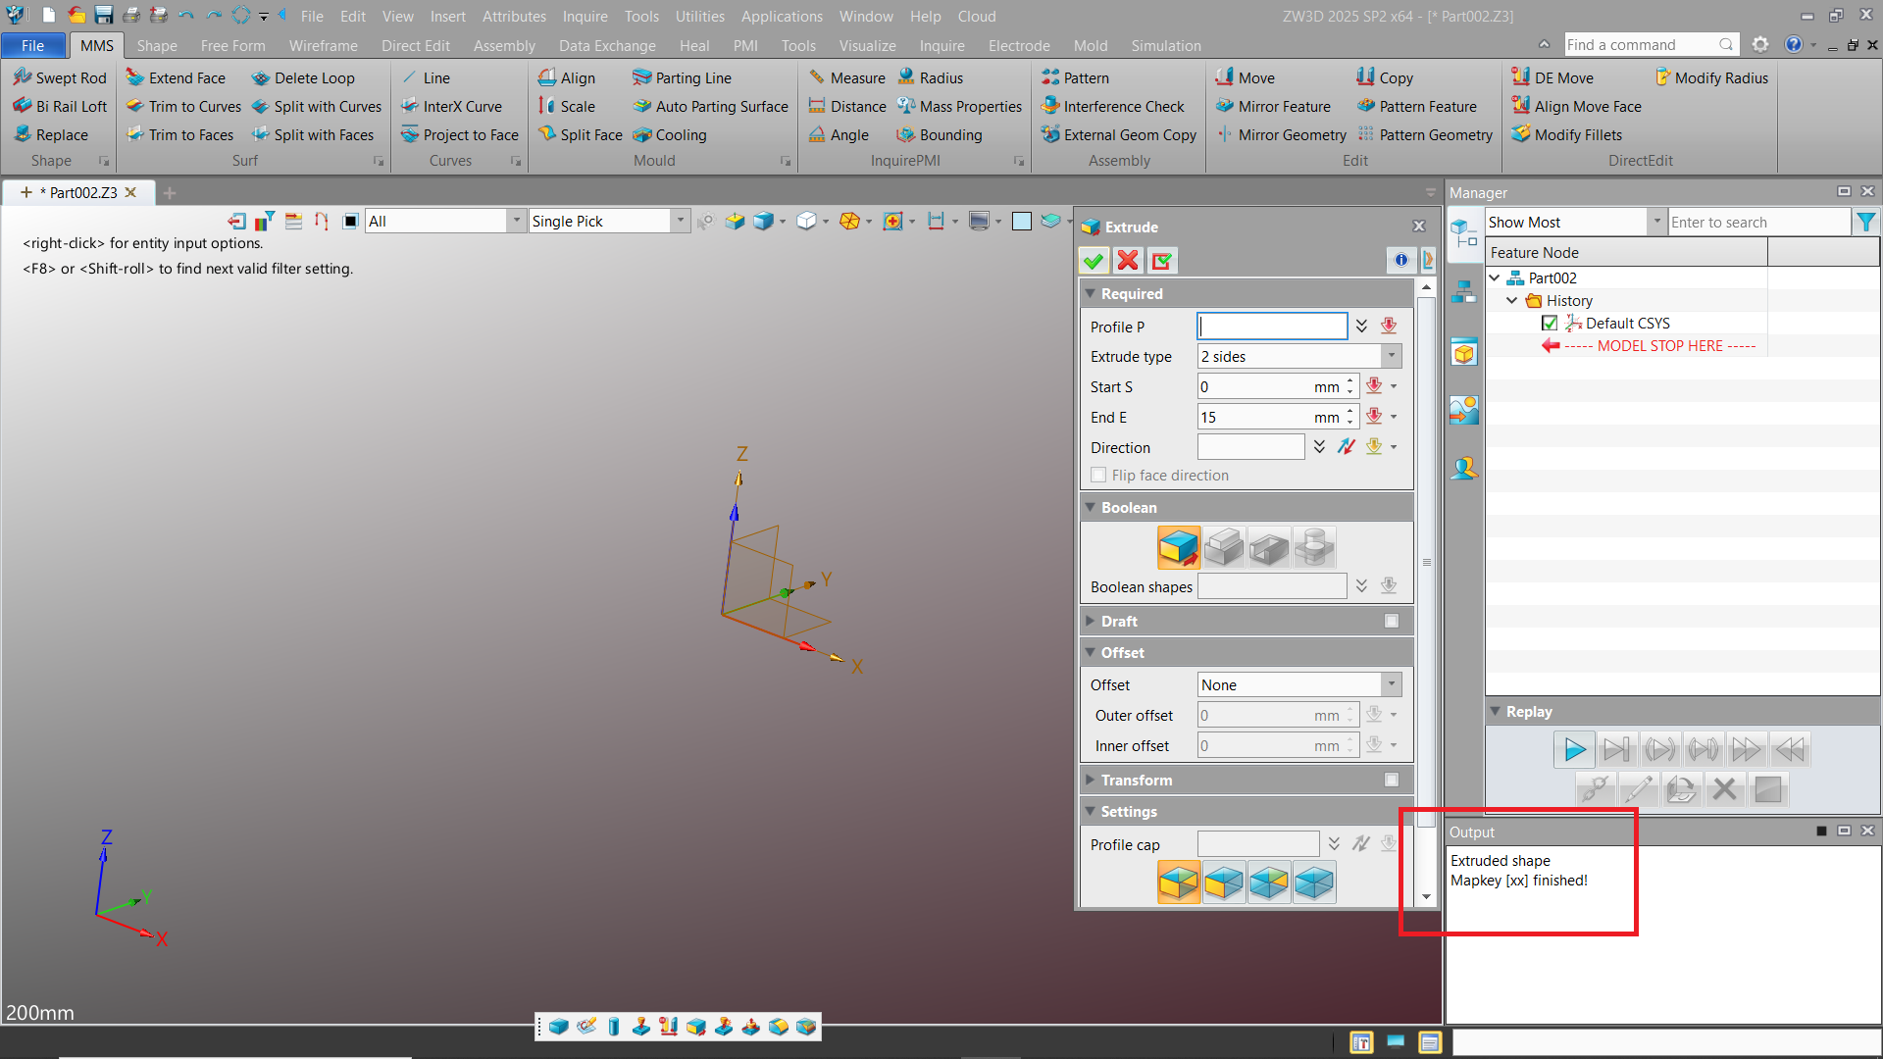
Task: Click the Modify Radius command
Action: coord(1710,77)
